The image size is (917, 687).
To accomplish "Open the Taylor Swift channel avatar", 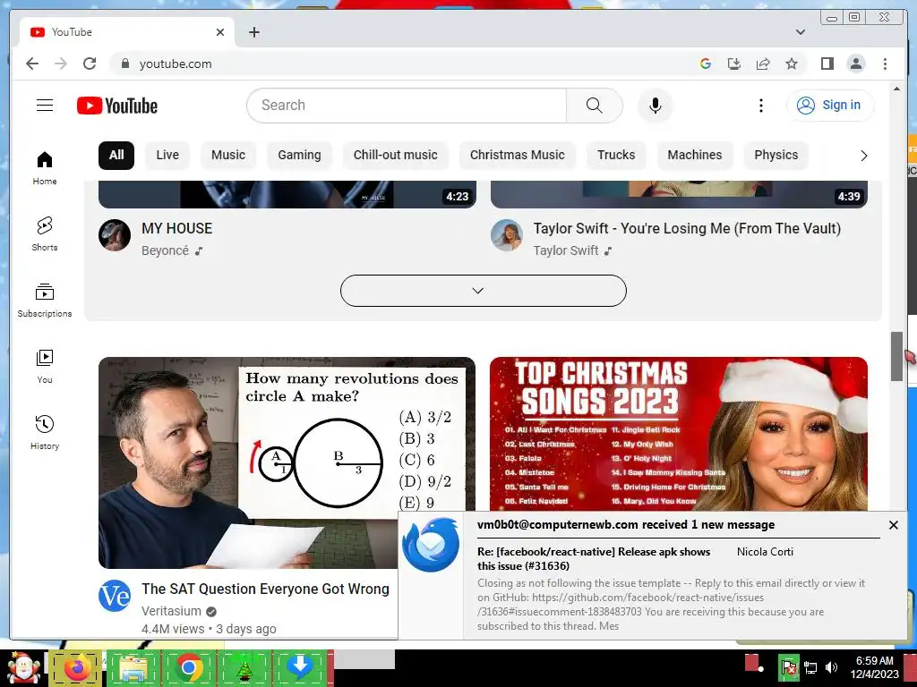I will pos(507,235).
